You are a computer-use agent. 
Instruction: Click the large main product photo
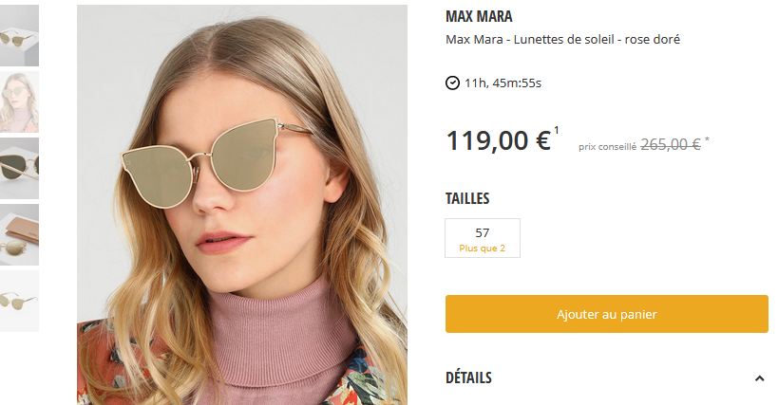tap(241, 204)
